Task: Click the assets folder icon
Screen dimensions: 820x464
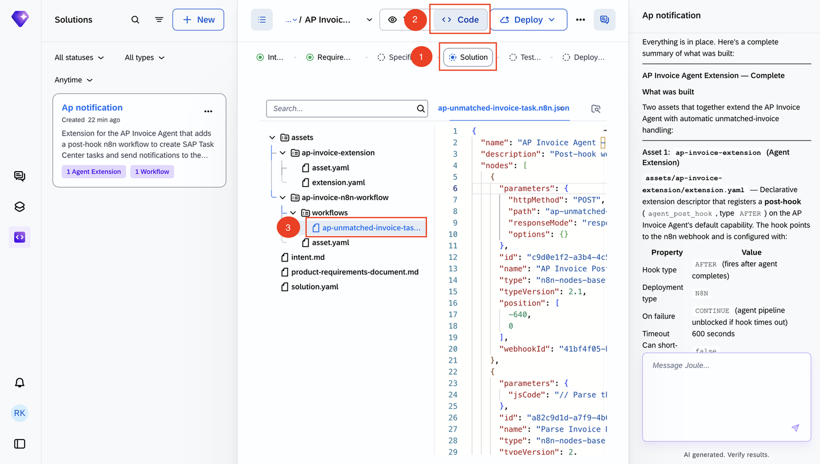Action: coord(285,138)
